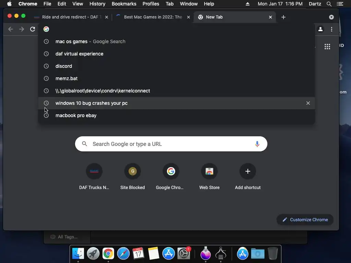Open the View menu
Image resolution: width=351 pixels, height=263 pixels.
click(x=78, y=4)
